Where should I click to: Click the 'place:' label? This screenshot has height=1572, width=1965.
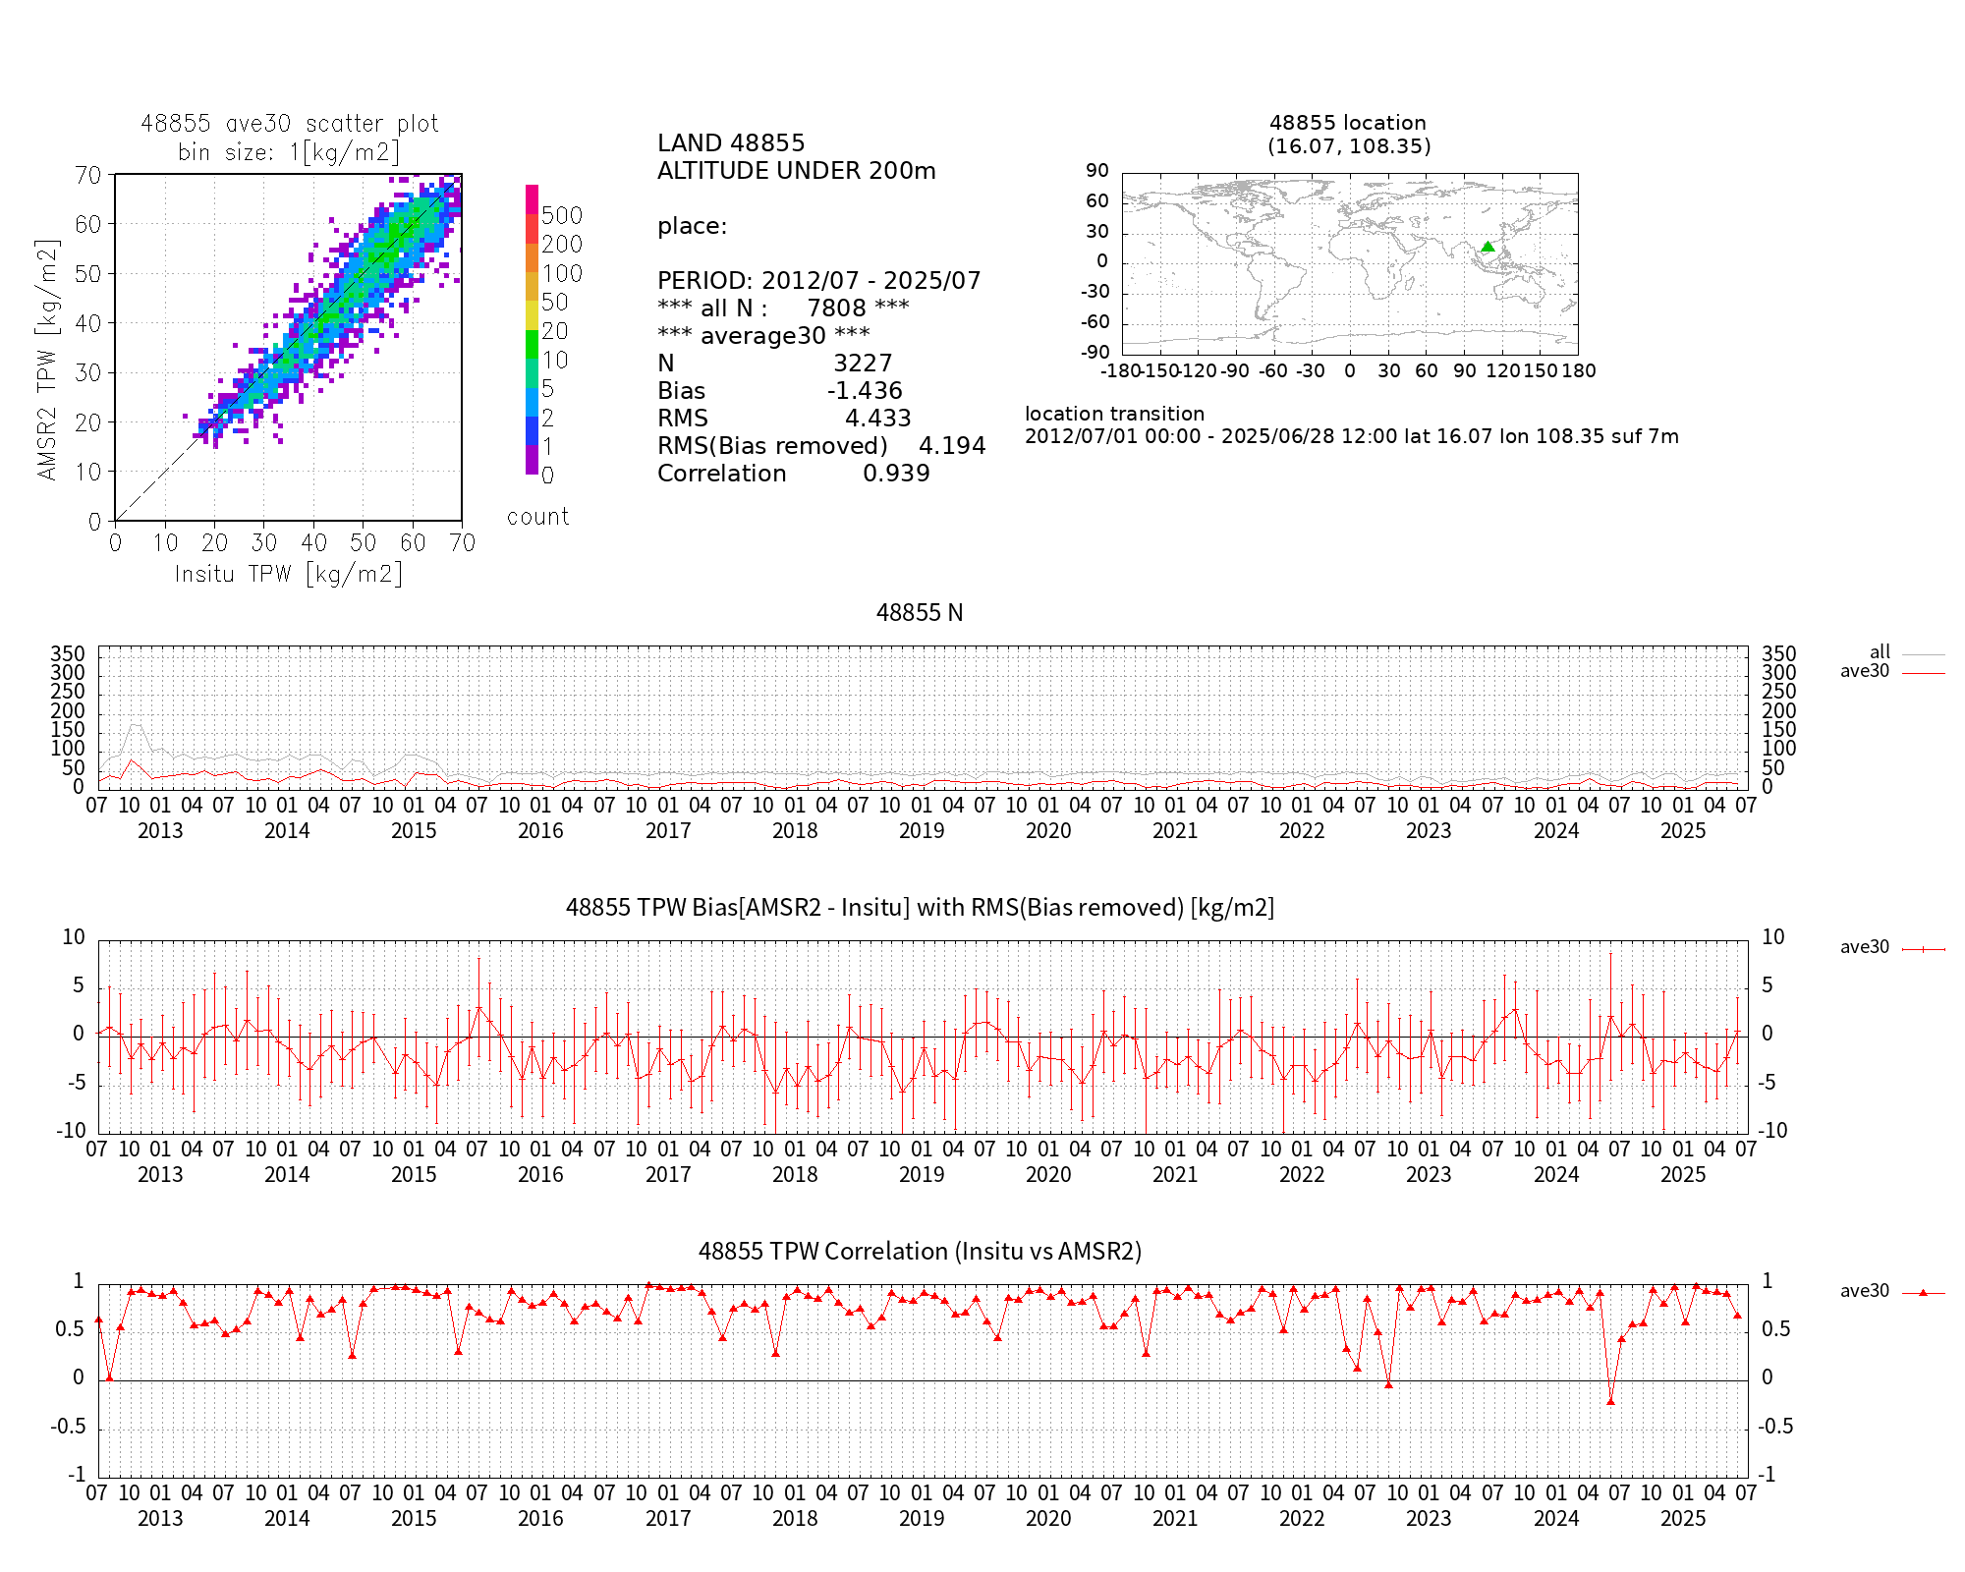pyautogui.click(x=692, y=226)
